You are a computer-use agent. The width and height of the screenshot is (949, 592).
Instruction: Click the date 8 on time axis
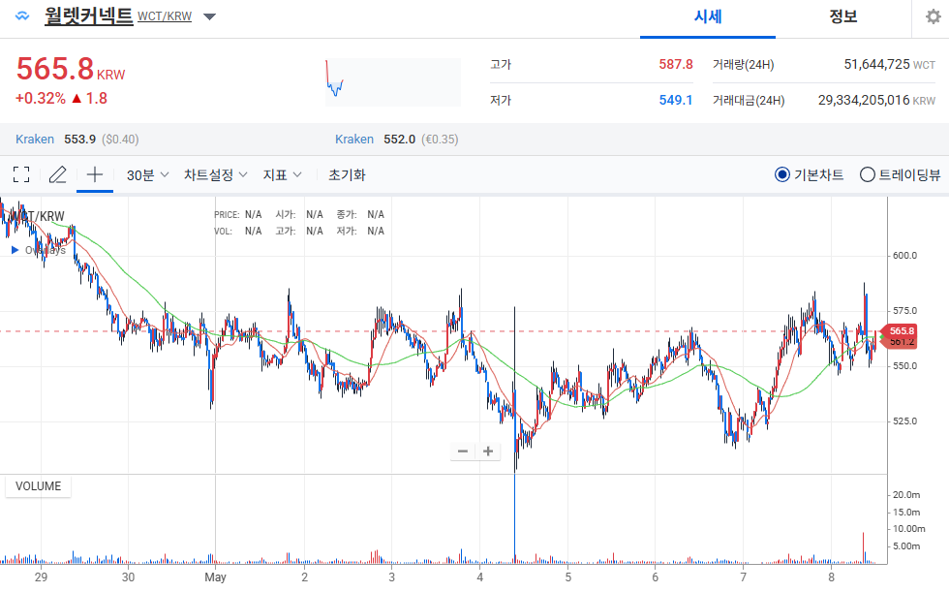click(x=831, y=576)
